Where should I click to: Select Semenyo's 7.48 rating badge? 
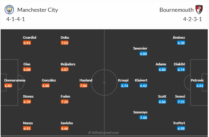(x=143, y=118)
